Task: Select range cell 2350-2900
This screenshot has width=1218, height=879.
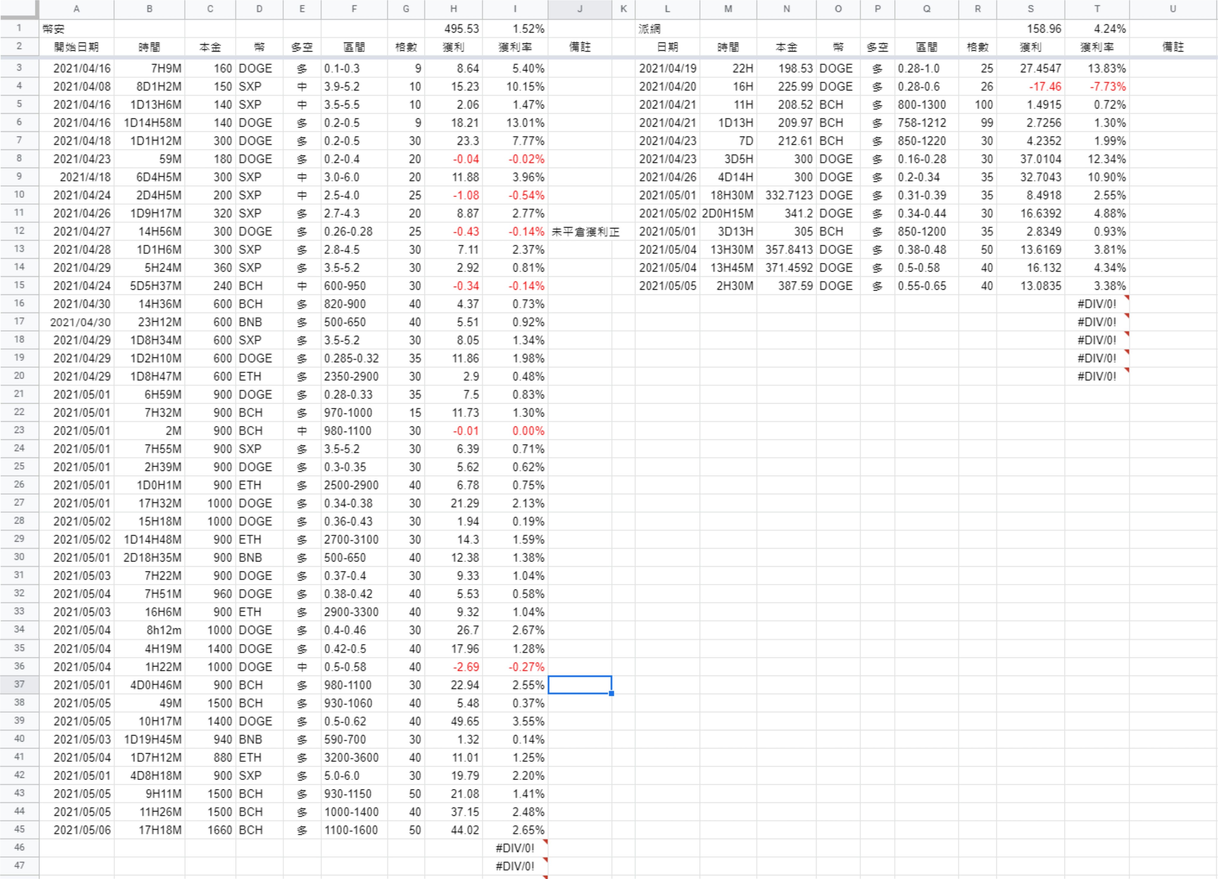Action: (x=354, y=376)
